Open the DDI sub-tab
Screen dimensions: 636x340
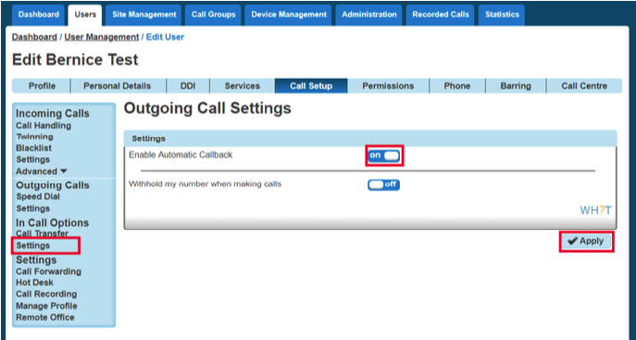[188, 86]
